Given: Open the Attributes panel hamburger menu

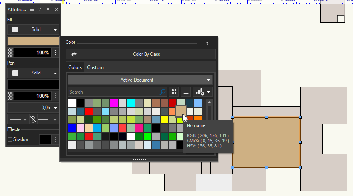Looking at the screenshot, I should point(32,9).
